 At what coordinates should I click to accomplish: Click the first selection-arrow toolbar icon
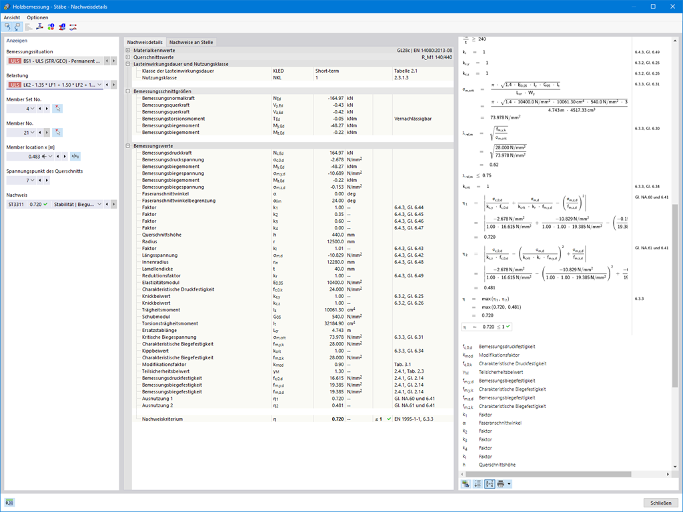(x=7, y=27)
